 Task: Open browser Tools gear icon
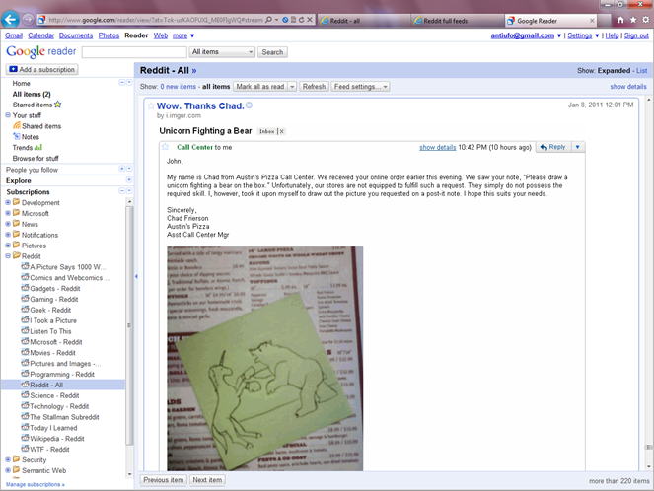[646, 20]
